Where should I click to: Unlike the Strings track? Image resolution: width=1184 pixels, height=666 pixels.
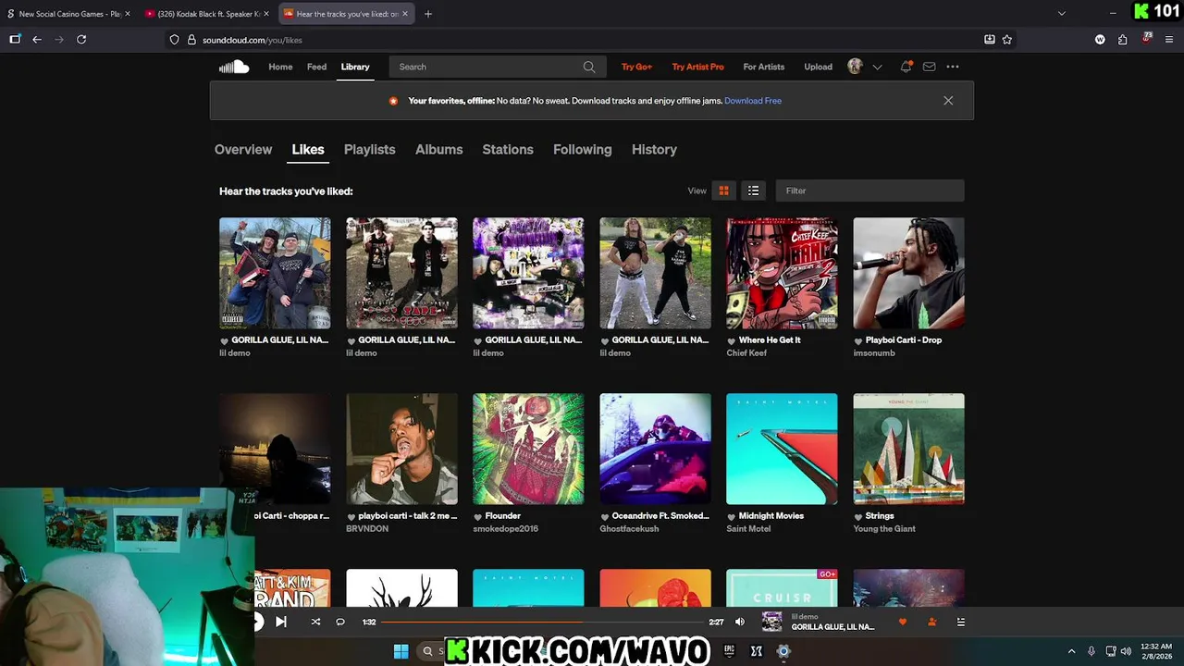coord(857,516)
